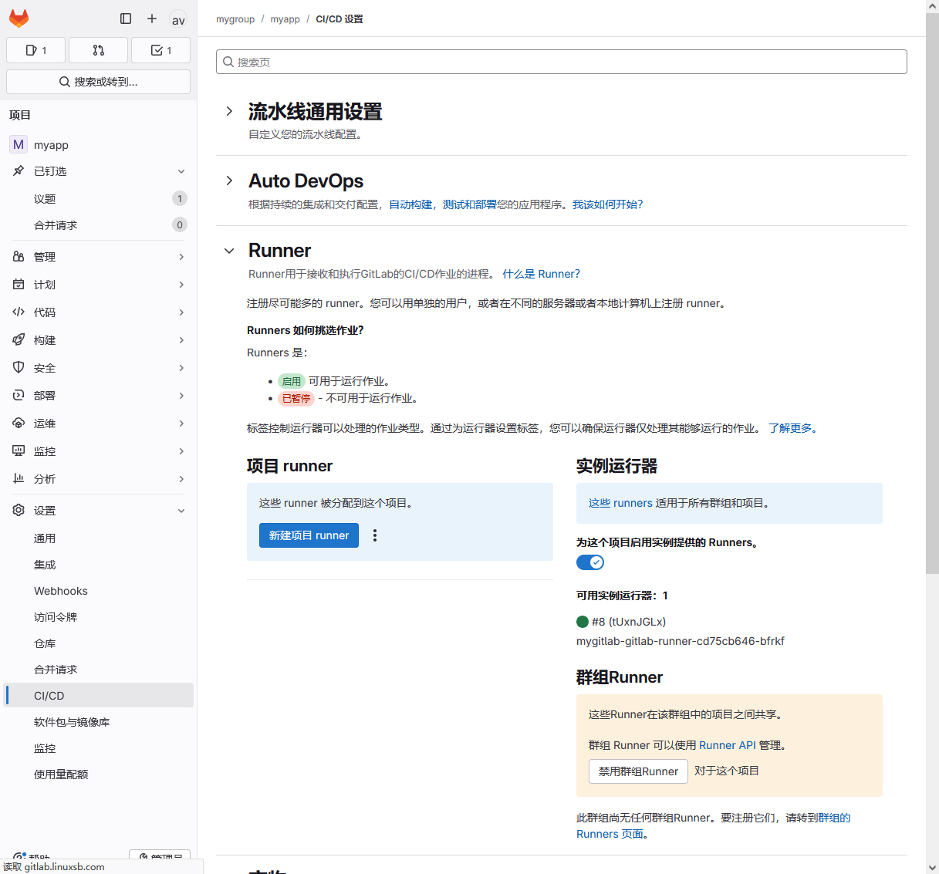Open the project runner kebab menu
939x874 pixels.
(375, 535)
